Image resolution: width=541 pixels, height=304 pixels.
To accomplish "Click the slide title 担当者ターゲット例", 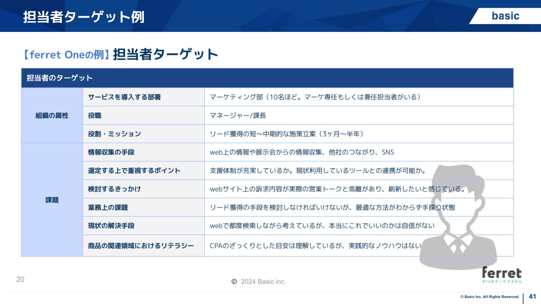I will tap(83, 17).
